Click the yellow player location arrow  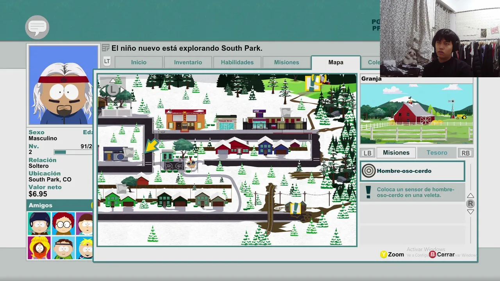[x=151, y=146]
